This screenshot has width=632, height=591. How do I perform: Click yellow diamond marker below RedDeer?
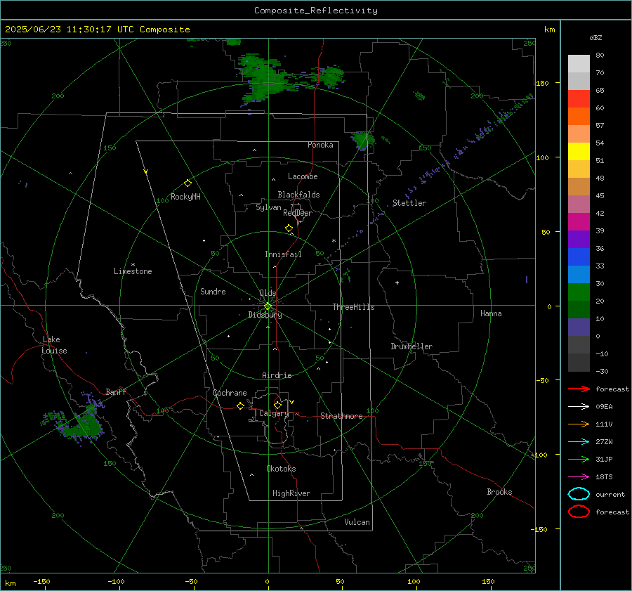289,228
